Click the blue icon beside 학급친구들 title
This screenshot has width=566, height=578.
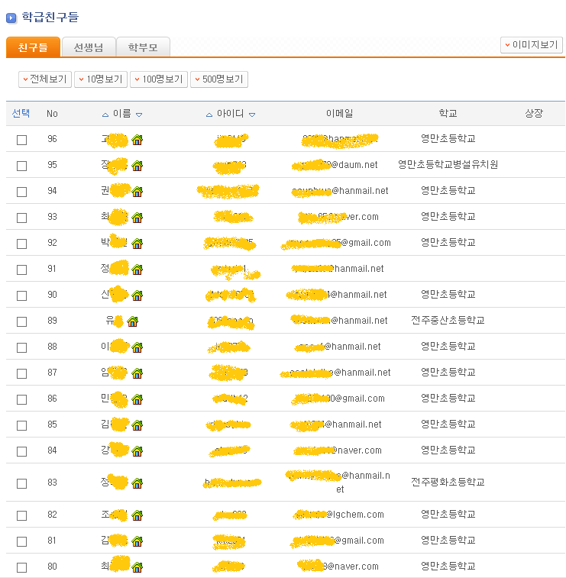coord(11,18)
